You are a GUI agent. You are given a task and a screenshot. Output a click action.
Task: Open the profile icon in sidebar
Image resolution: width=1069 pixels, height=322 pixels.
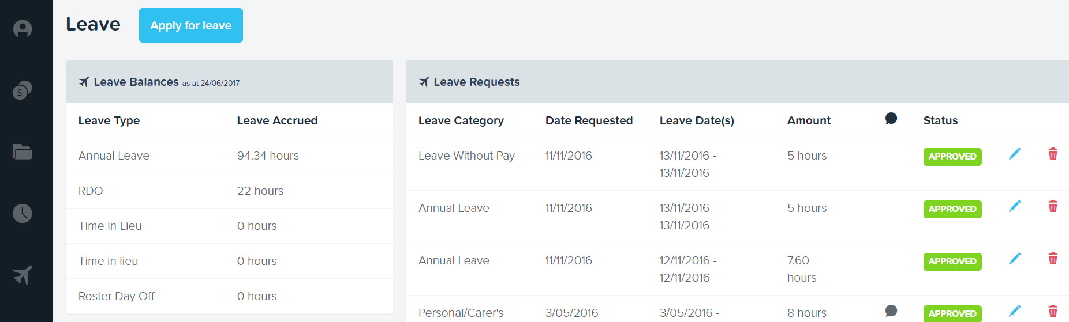pos(23,29)
